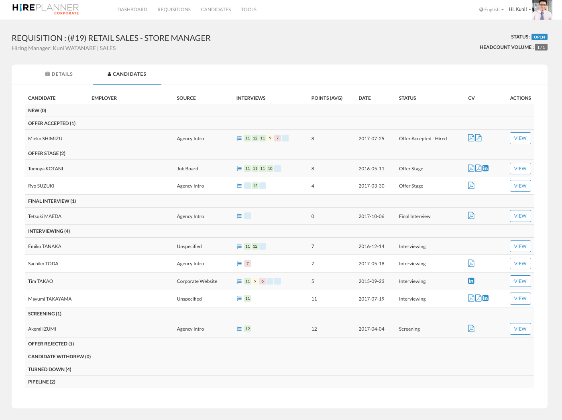Open Akemi IZUMI's PDF CV icon

(x=471, y=329)
